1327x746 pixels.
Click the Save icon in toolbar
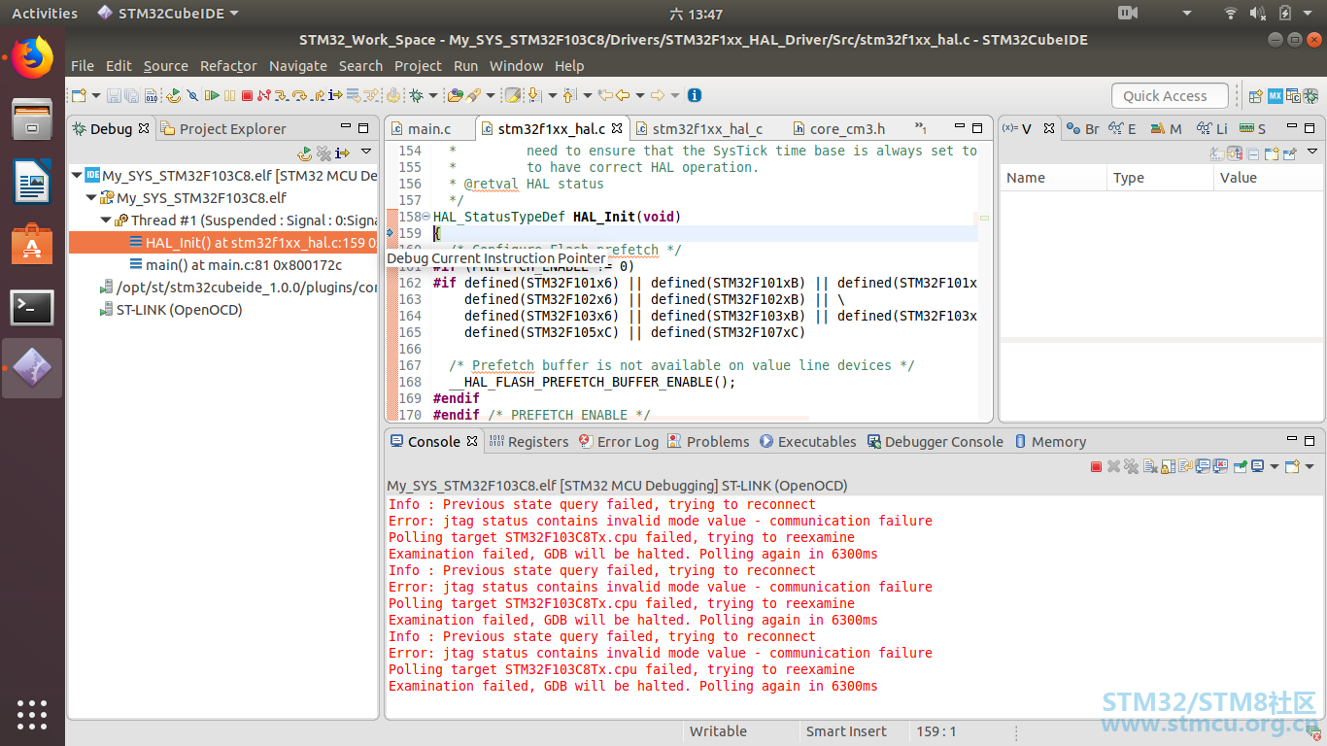[113, 95]
